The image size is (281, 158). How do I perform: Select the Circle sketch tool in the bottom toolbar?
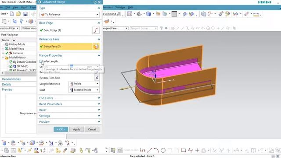point(163,150)
